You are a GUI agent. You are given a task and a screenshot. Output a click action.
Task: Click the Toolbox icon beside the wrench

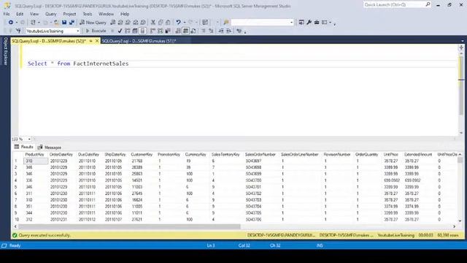317,23
